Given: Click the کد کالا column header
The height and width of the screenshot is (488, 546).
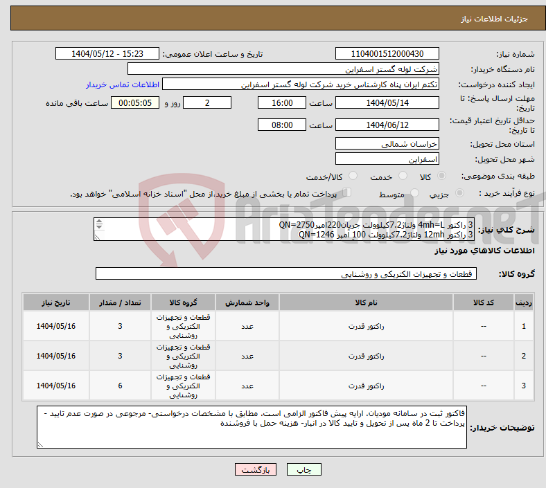Looking at the screenshot, I should pos(484,302).
